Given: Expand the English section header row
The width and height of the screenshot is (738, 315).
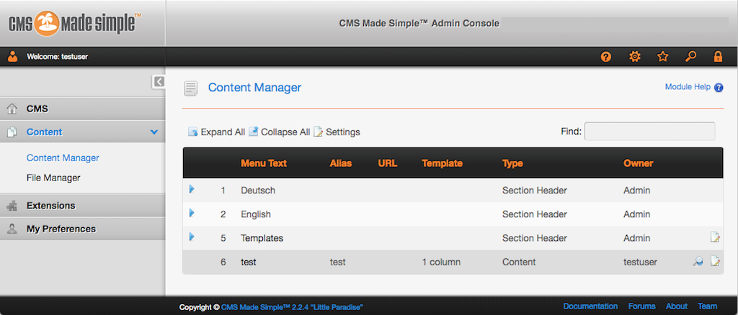Looking at the screenshot, I should (x=192, y=214).
